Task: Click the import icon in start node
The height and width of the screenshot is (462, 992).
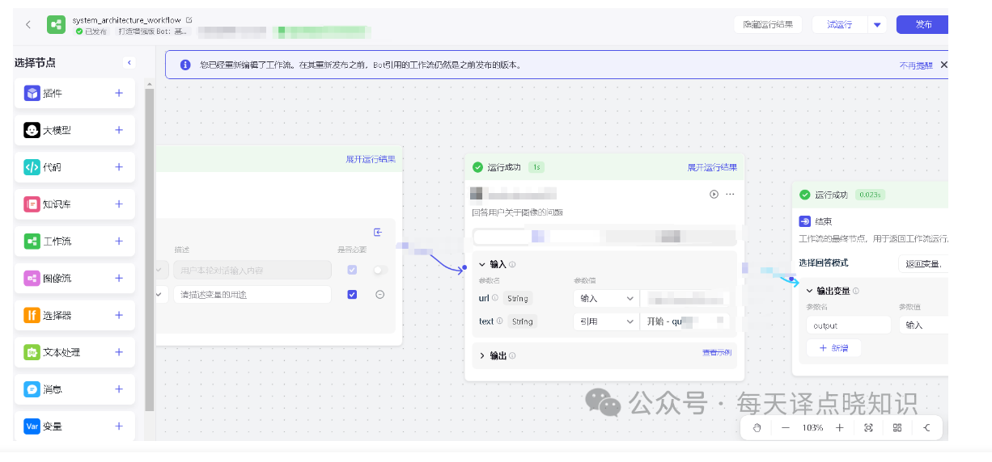Action: tap(378, 232)
